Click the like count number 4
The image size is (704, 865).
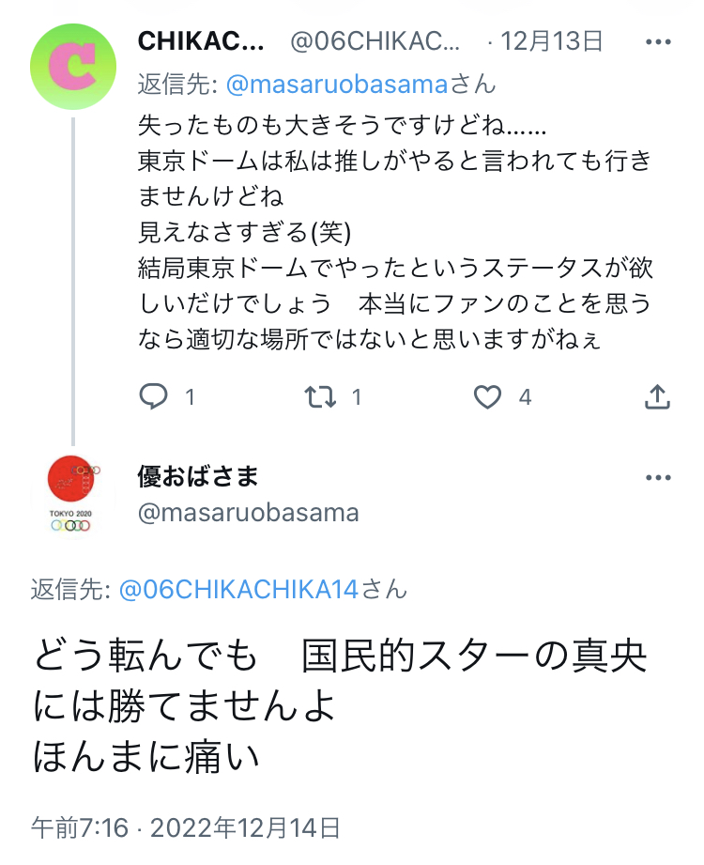point(526,397)
